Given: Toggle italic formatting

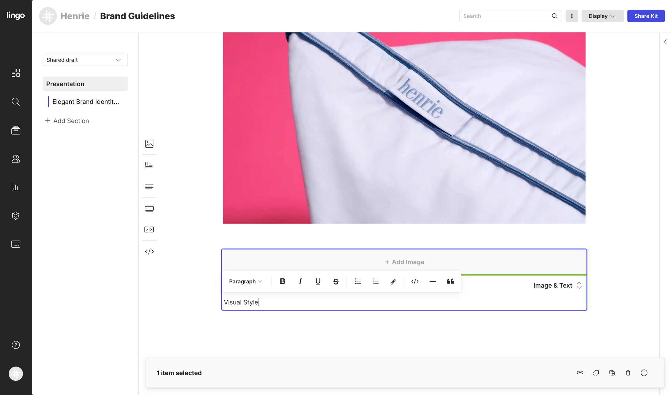Looking at the screenshot, I should [x=300, y=281].
